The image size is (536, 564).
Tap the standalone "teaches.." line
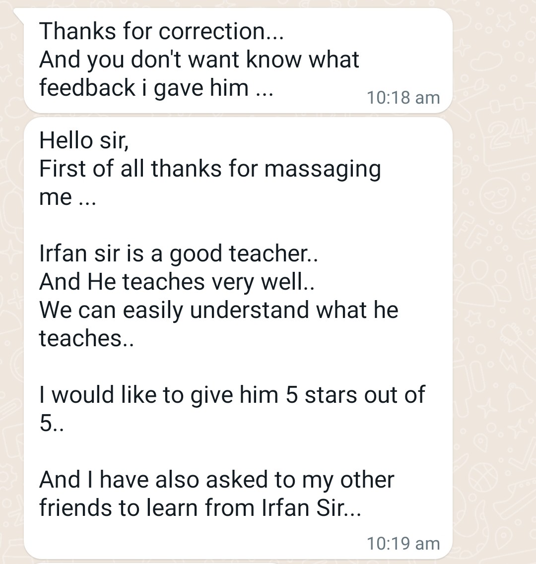[x=86, y=338]
